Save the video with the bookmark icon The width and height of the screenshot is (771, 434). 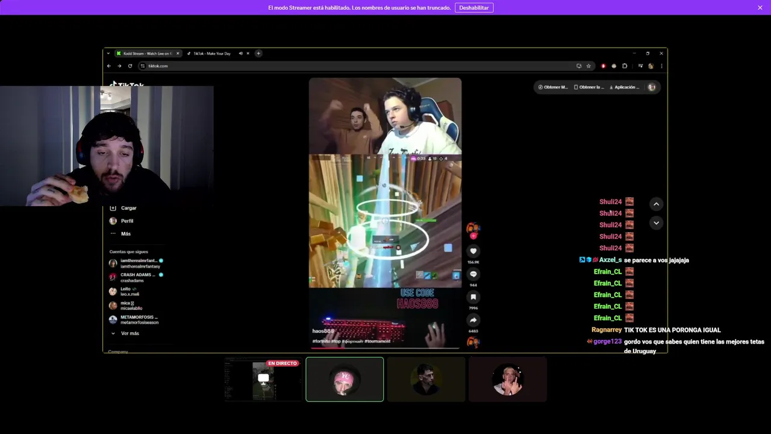(x=473, y=297)
